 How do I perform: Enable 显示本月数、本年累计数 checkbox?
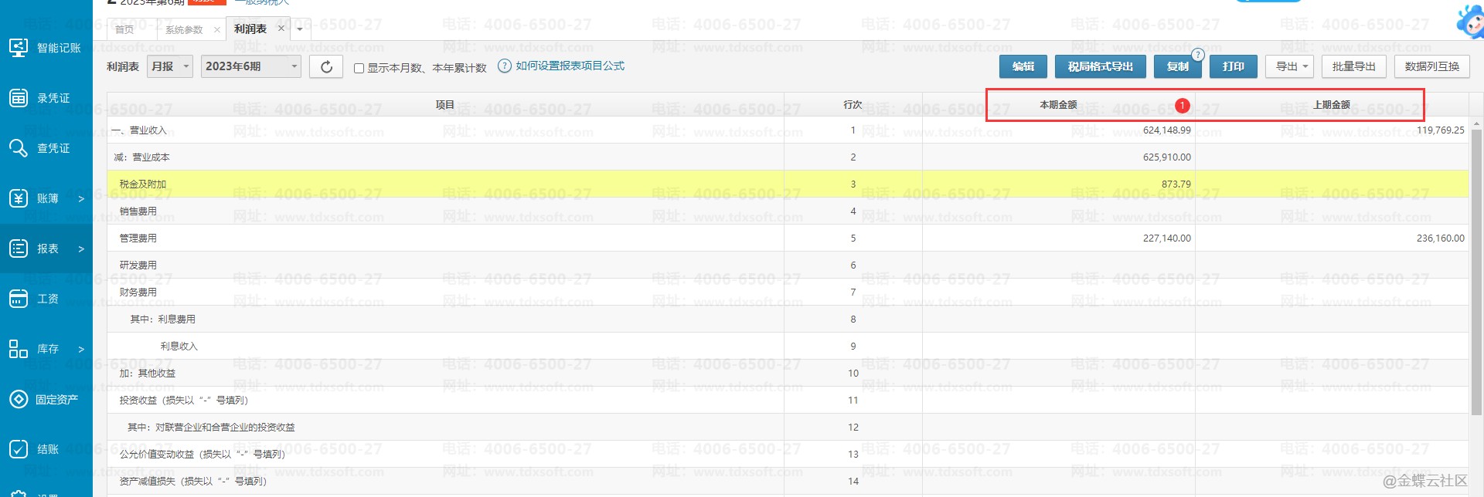click(359, 68)
